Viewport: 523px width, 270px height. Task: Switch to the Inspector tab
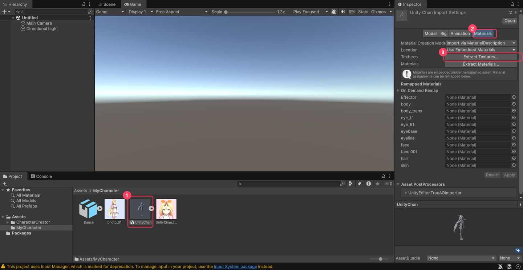click(410, 4)
